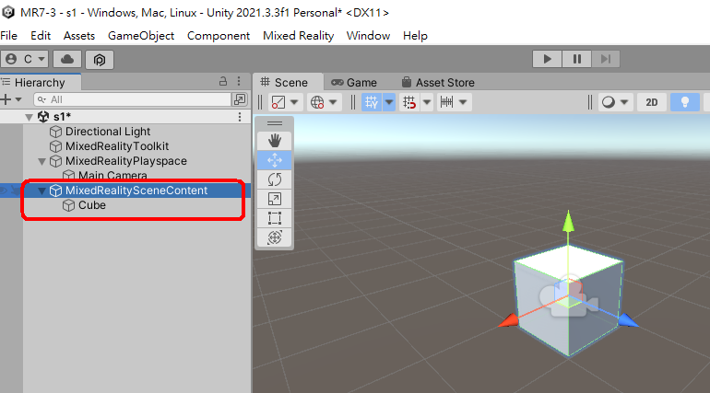The height and width of the screenshot is (393, 710).
Task: Open the Window menu
Action: pyautogui.click(x=368, y=36)
